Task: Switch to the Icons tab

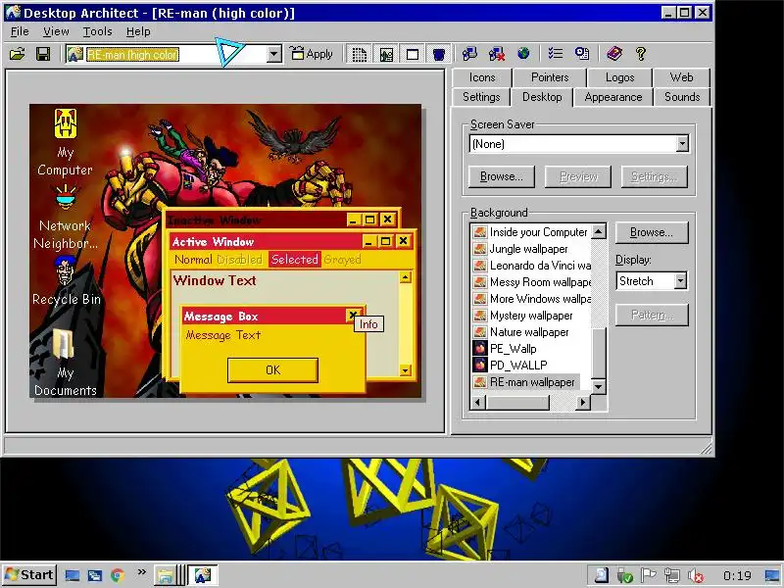Action: tap(482, 77)
